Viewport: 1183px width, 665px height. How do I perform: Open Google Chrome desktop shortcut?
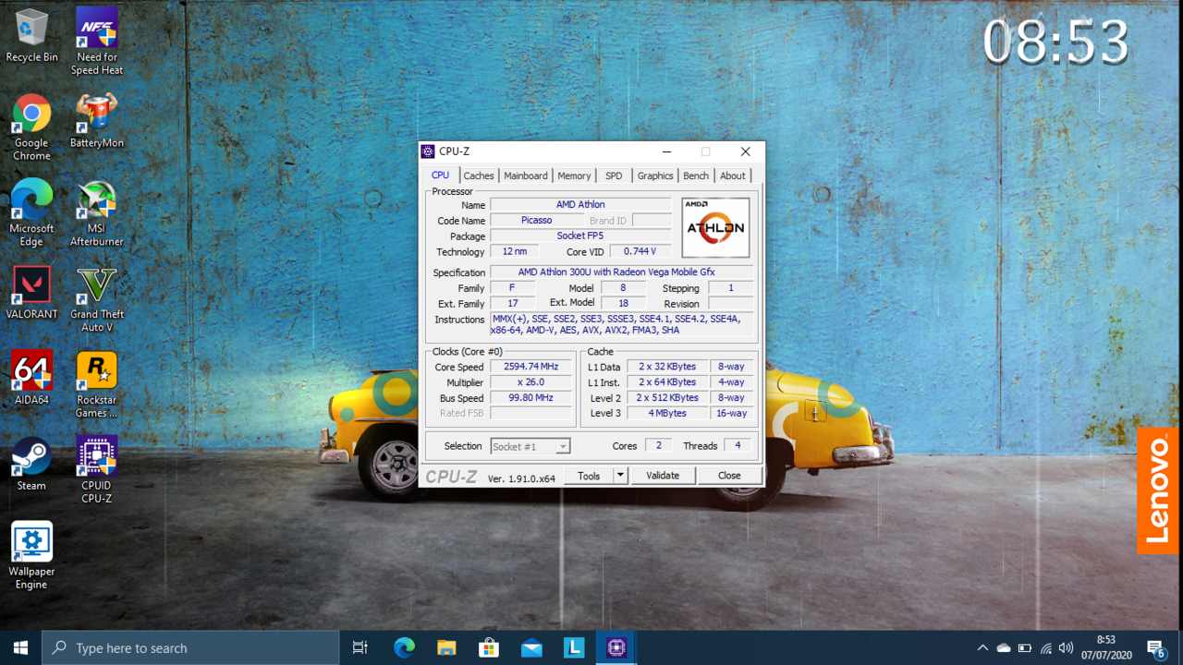click(x=31, y=127)
